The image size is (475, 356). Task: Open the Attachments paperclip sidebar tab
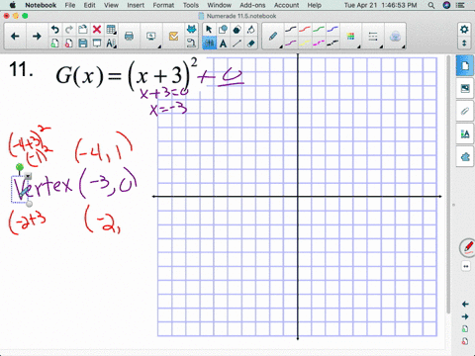[x=465, y=111]
